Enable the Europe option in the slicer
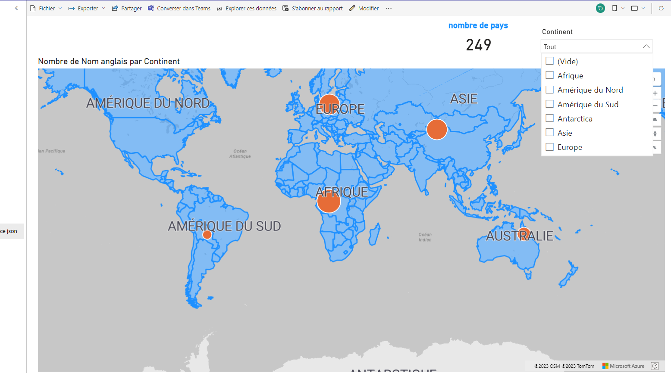Screen dimensions: 671x373 pos(549,146)
